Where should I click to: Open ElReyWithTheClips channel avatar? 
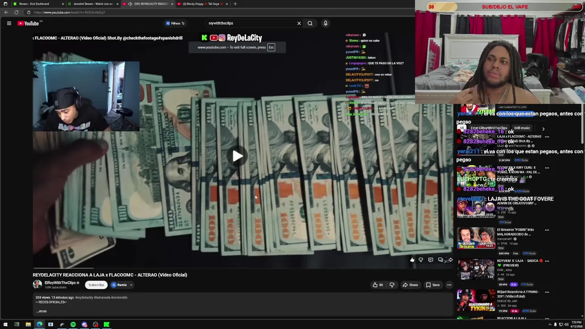[37, 284]
